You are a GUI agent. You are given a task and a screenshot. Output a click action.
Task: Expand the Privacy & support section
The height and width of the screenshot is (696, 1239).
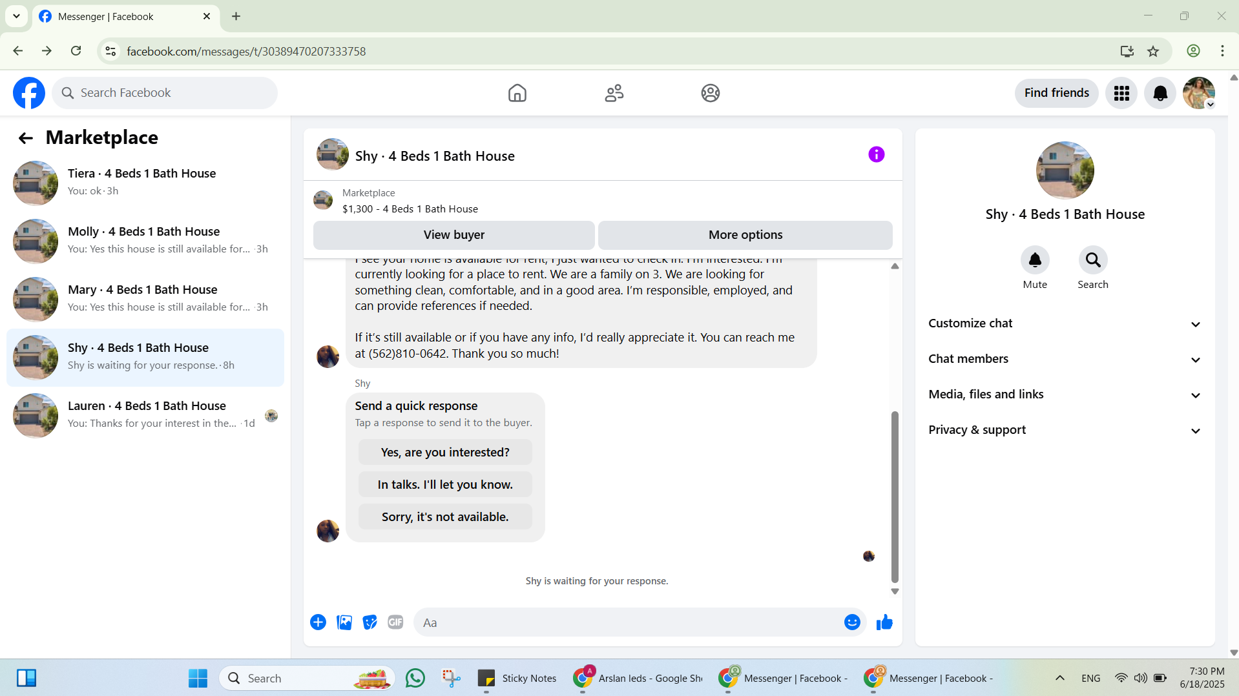[1065, 430]
